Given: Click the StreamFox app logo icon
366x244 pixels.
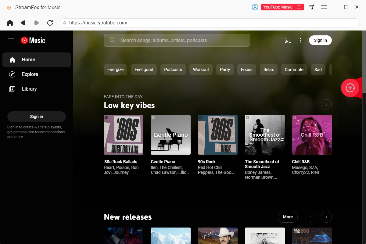Looking at the screenshot, I should coord(9,7).
